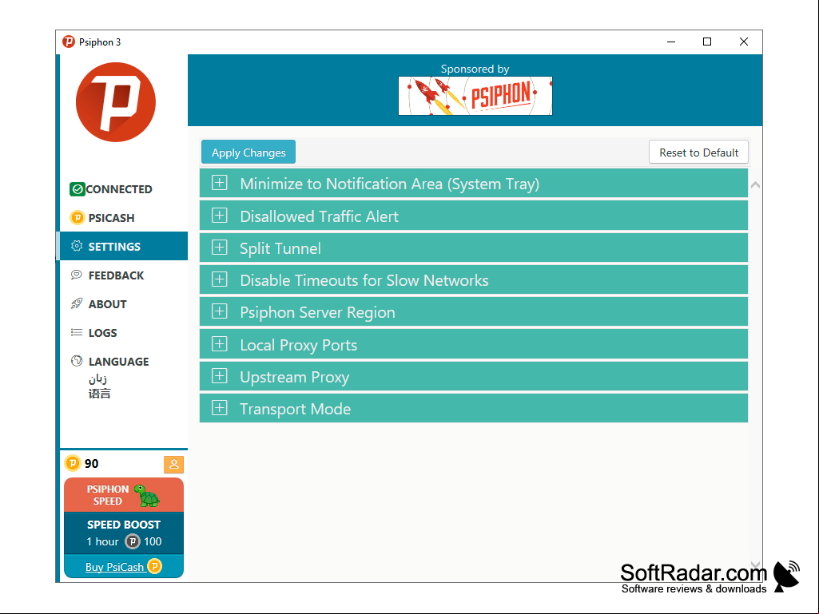Expand the Upstream Proxy section
Image resolution: width=819 pixels, height=614 pixels.
click(x=474, y=376)
